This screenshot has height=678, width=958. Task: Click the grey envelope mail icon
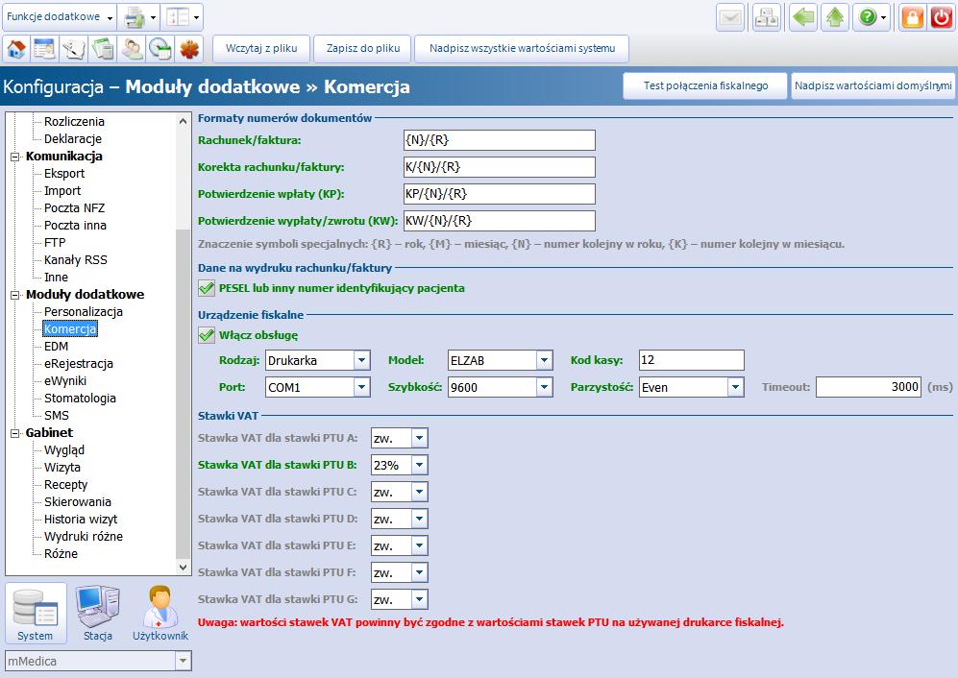click(x=730, y=17)
